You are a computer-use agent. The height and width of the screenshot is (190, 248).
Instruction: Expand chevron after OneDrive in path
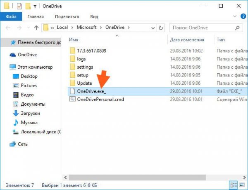click(129, 28)
